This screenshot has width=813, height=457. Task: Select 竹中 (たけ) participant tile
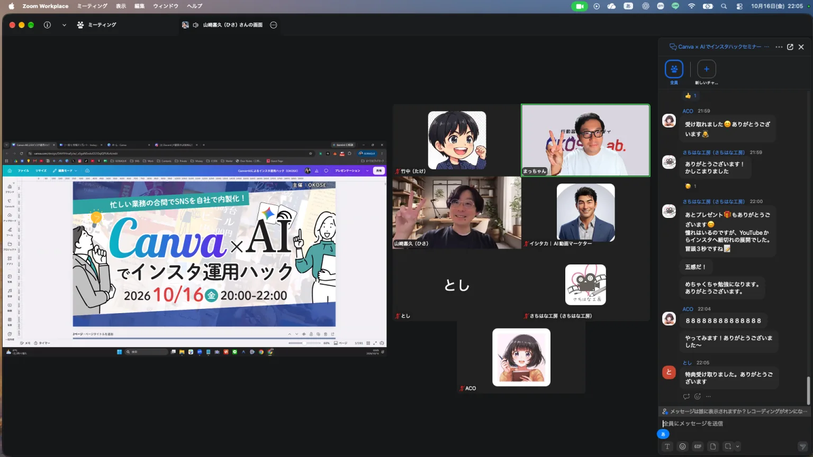(457, 140)
